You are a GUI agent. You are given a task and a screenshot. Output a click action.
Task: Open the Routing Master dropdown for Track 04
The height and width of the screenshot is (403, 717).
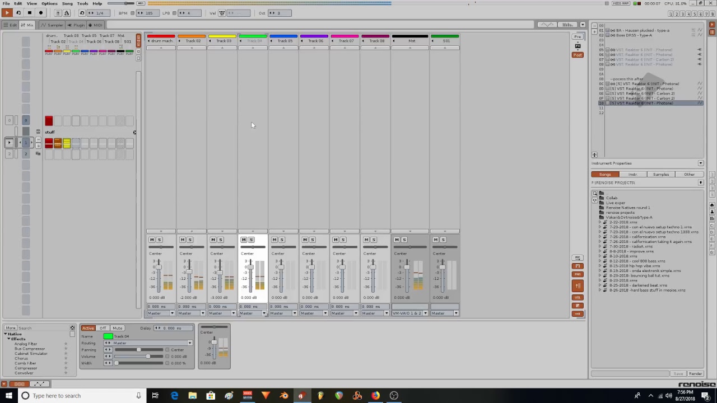[148, 343]
